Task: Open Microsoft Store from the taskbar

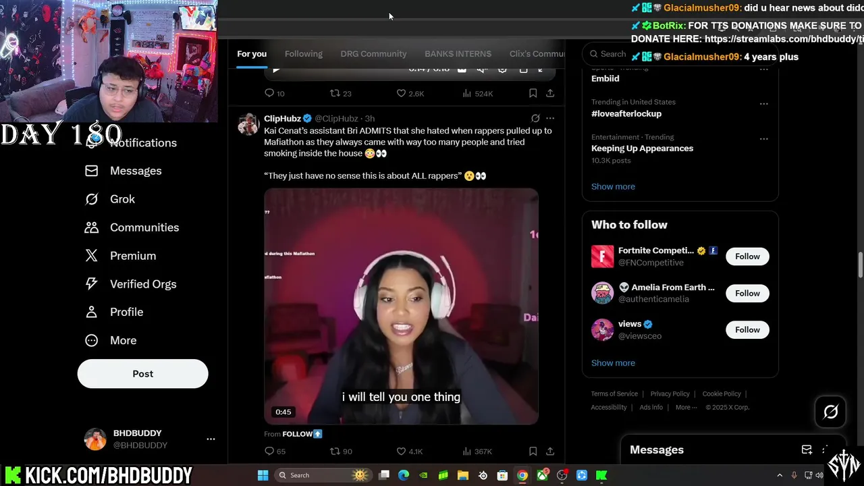Action: [x=502, y=475]
